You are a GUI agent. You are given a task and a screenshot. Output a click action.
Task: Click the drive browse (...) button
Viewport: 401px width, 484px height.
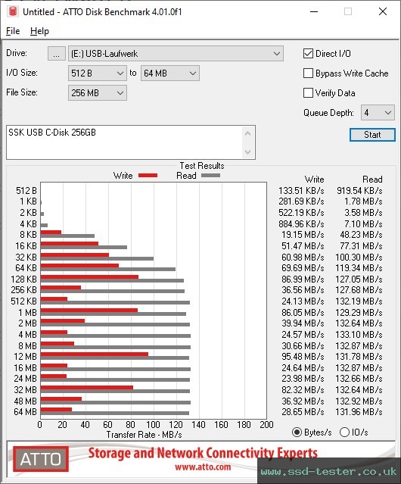tap(57, 54)
